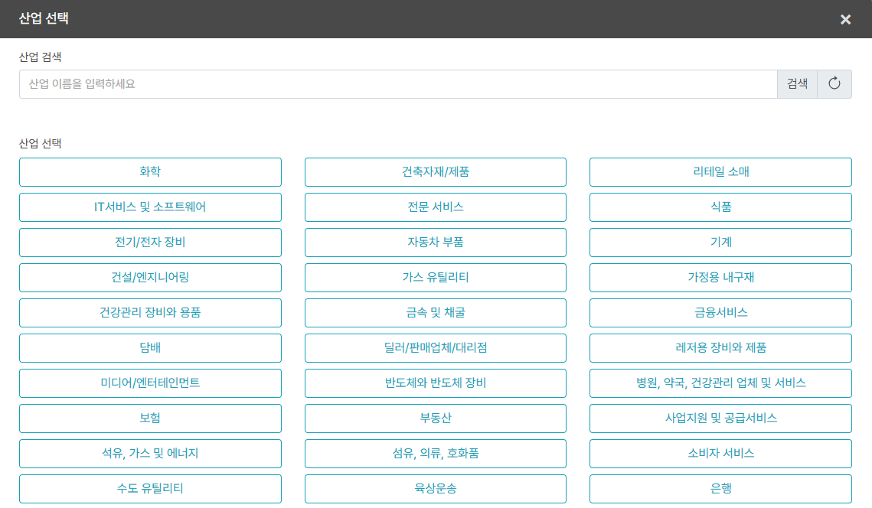Screen dimensions: 872x508
Task: Choose 리테일 소매 category
Action: pyautogui.click(x=720, y=172)
